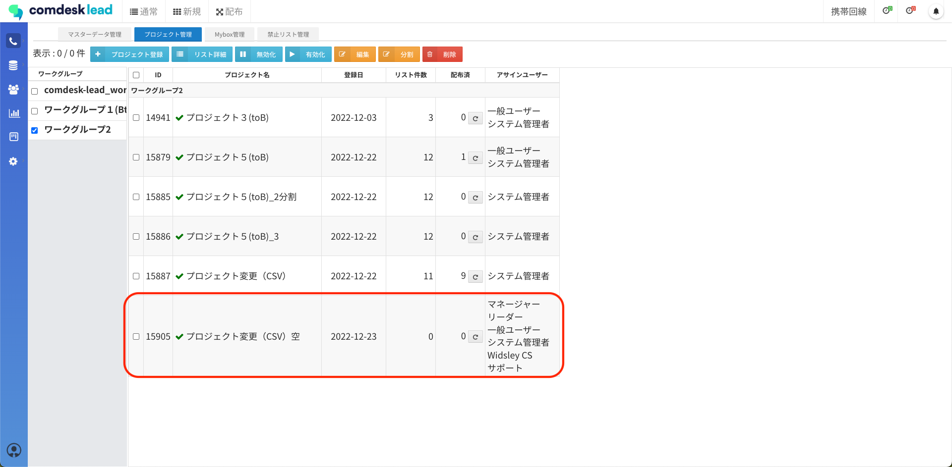952x467 pixels.
Task: Toggle the select-all header checkbox
Action: pos(136,75)
